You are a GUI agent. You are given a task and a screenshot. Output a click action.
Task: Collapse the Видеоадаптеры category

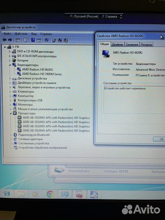click(10, 65)
